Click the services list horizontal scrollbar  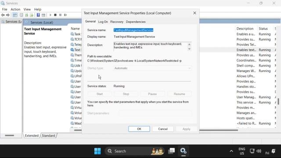[x=219, y=130]
